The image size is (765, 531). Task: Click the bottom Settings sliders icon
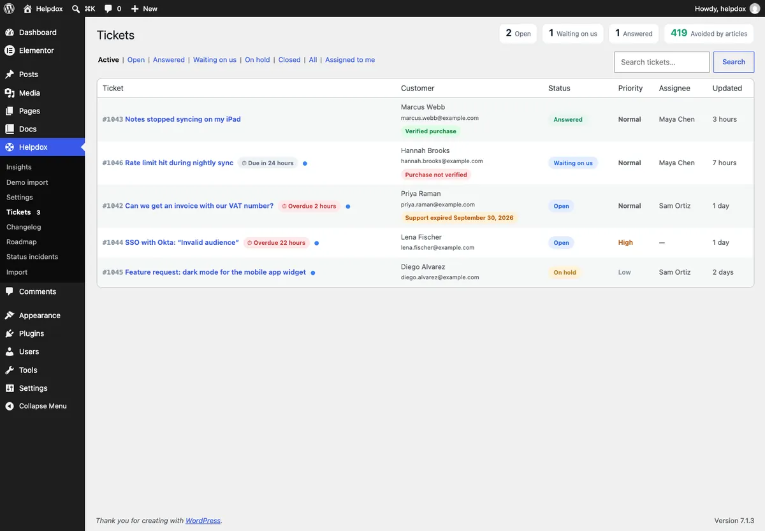(10, 388)
